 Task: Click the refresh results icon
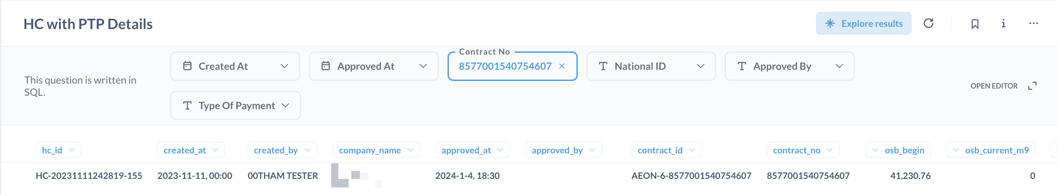click(929, 23)
